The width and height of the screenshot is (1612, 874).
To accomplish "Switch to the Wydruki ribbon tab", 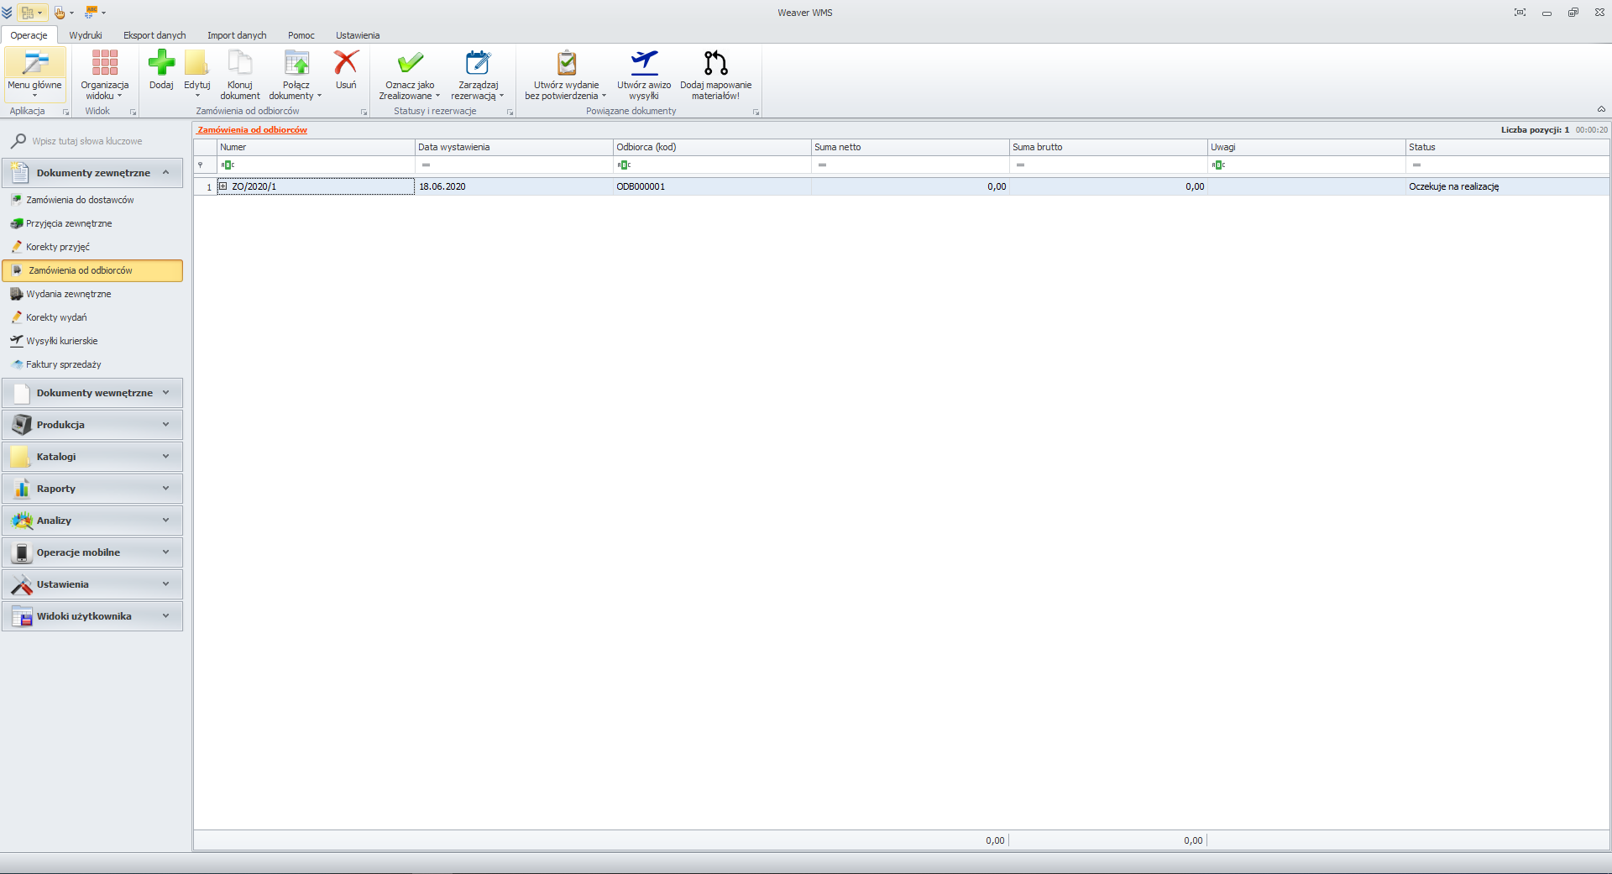I will point(86,35).
